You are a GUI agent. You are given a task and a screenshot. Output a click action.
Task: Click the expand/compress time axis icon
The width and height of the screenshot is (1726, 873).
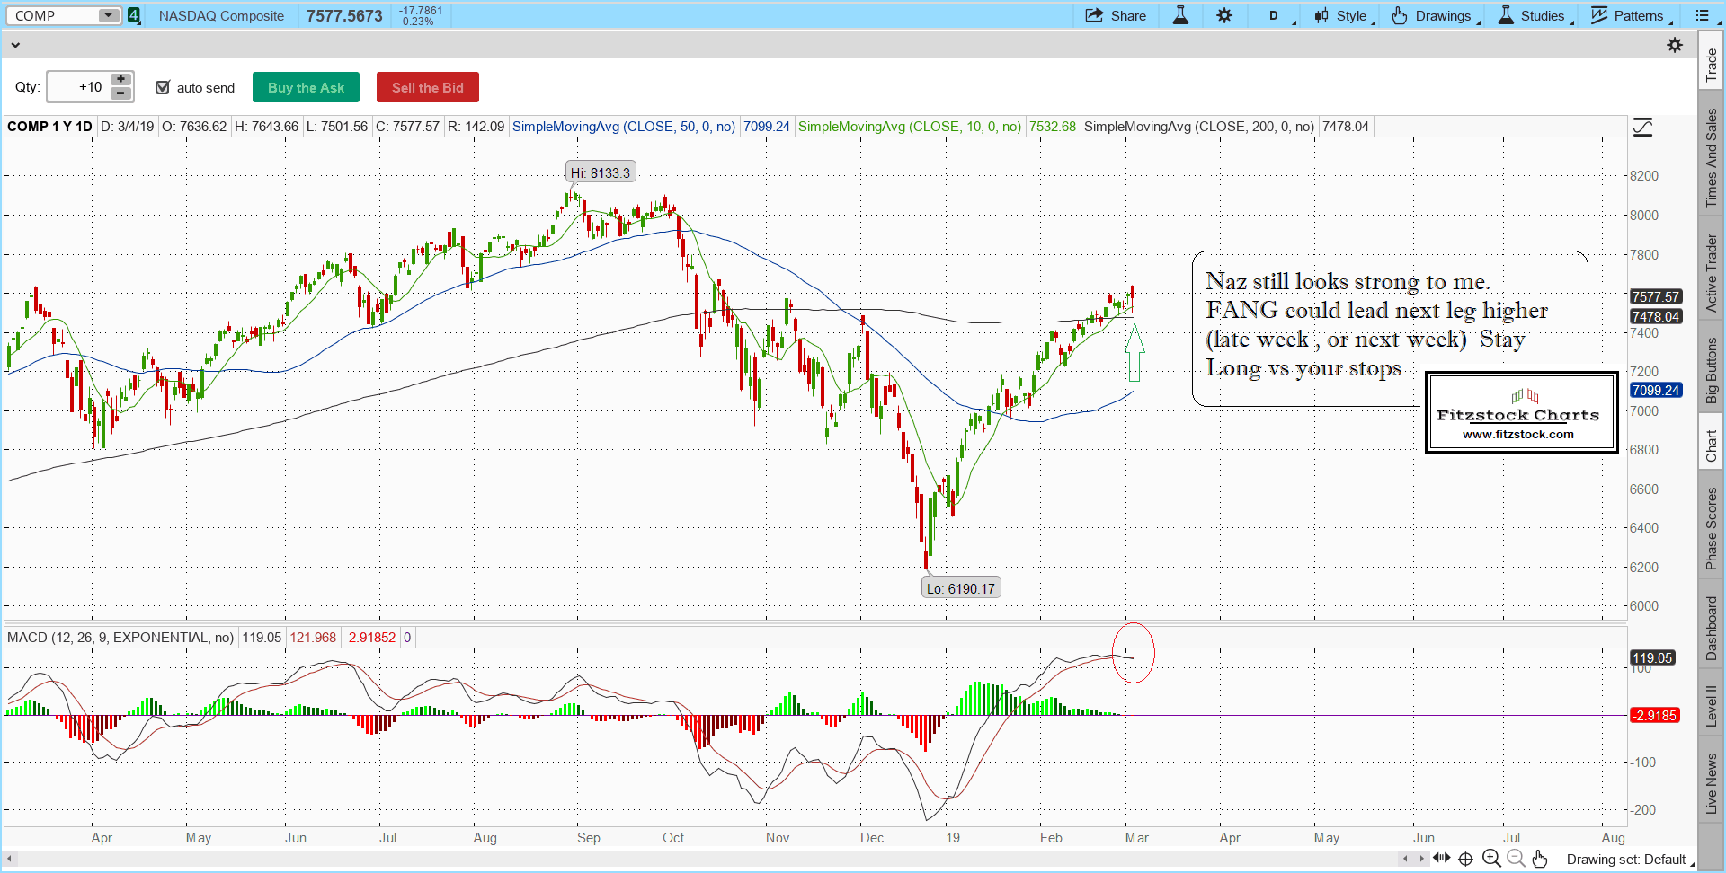coord(1441,858)
